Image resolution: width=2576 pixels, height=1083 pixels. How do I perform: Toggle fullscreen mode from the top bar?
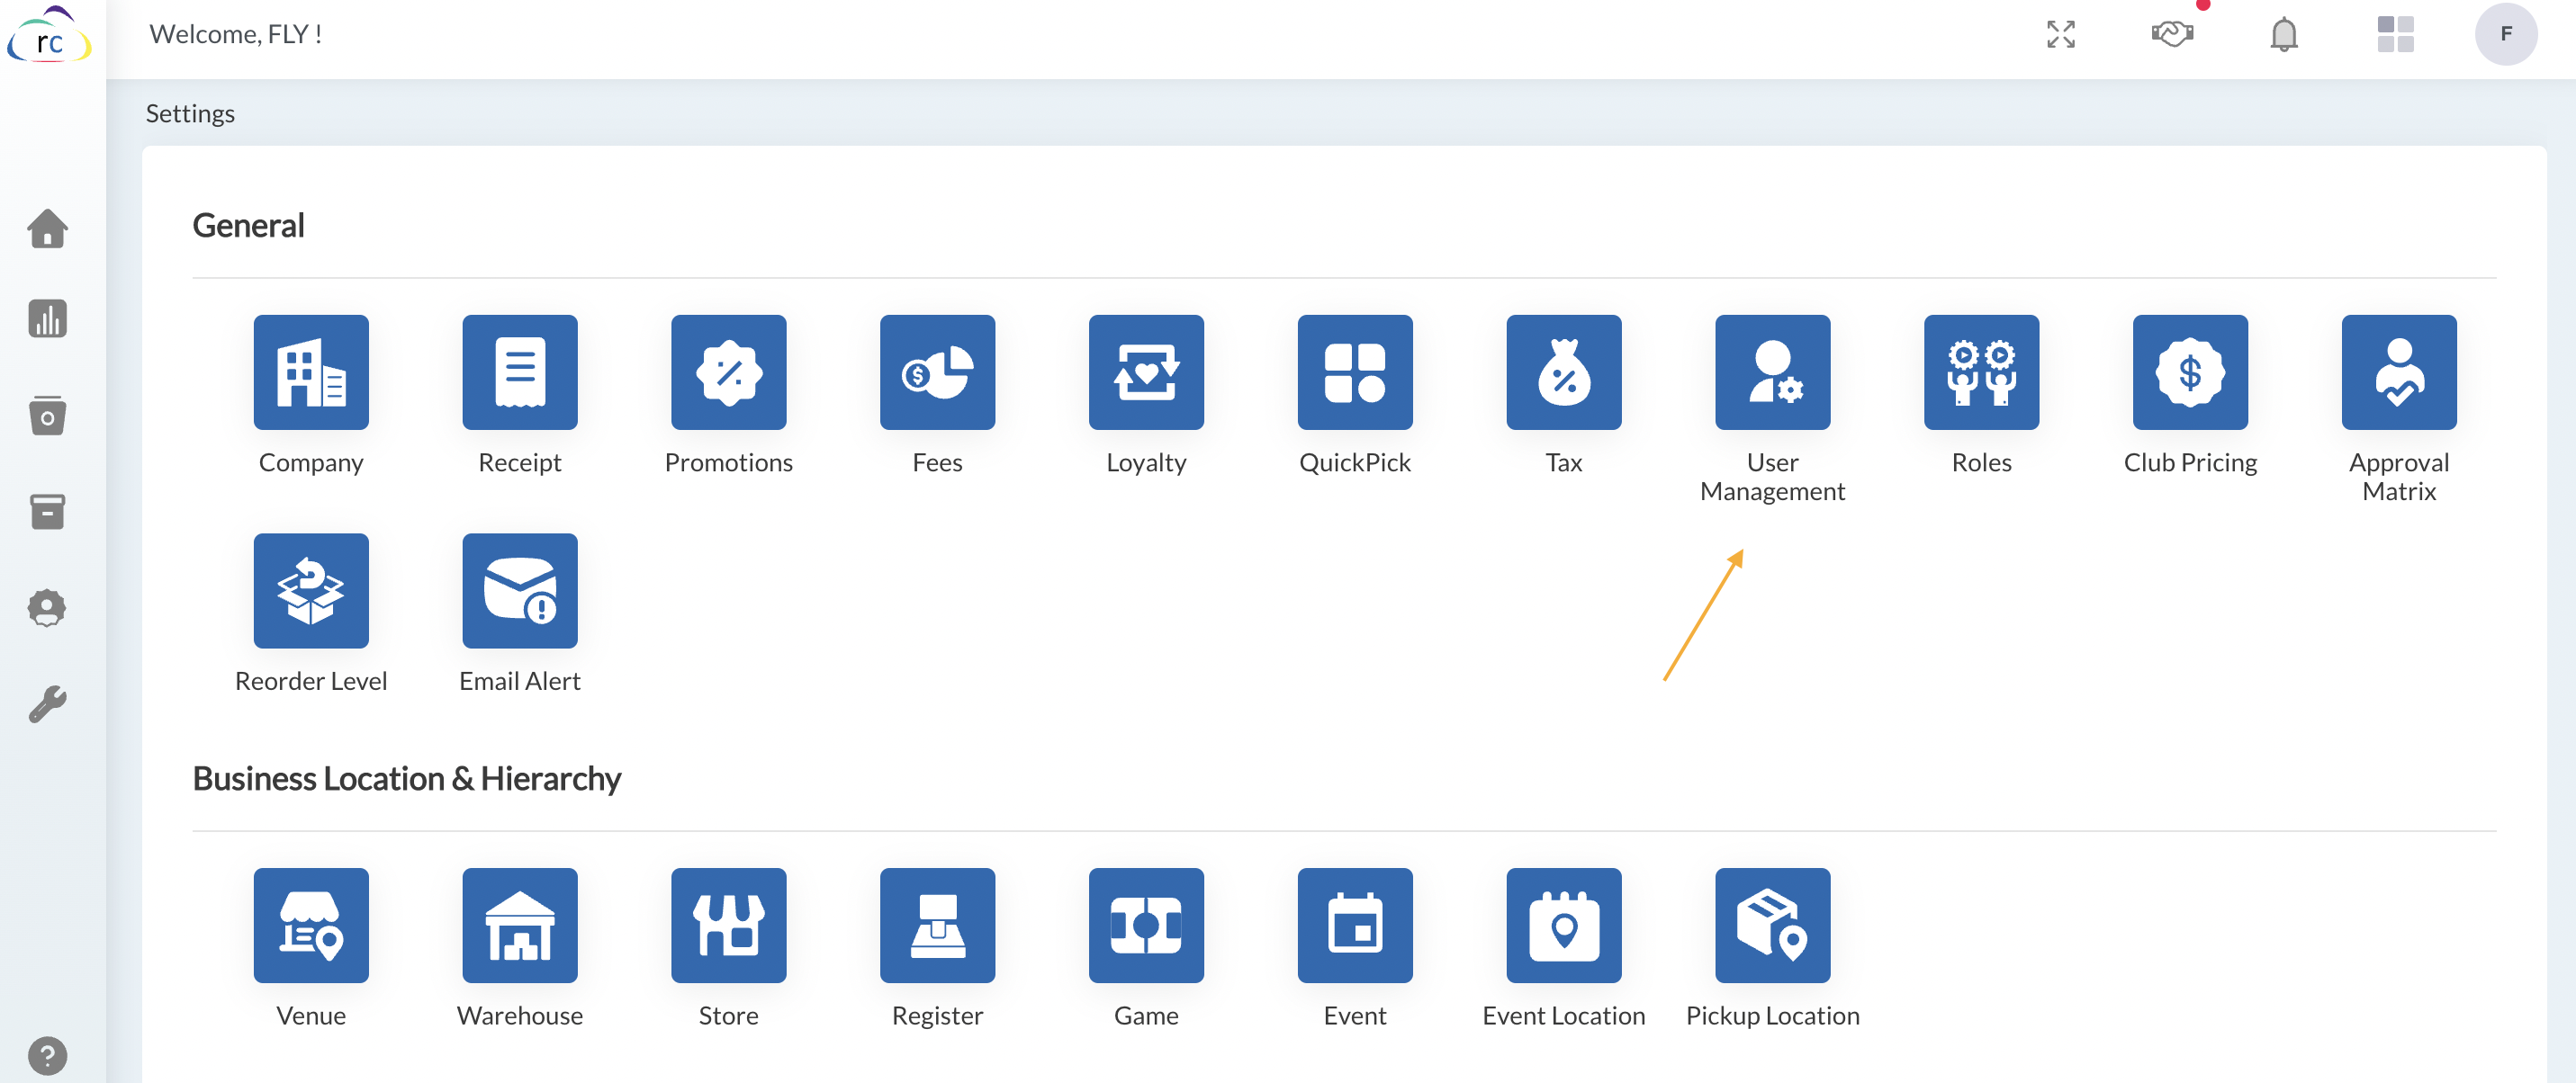coord(2060,34)
